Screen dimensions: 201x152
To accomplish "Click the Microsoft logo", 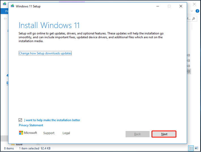I will tap(28, 133).
